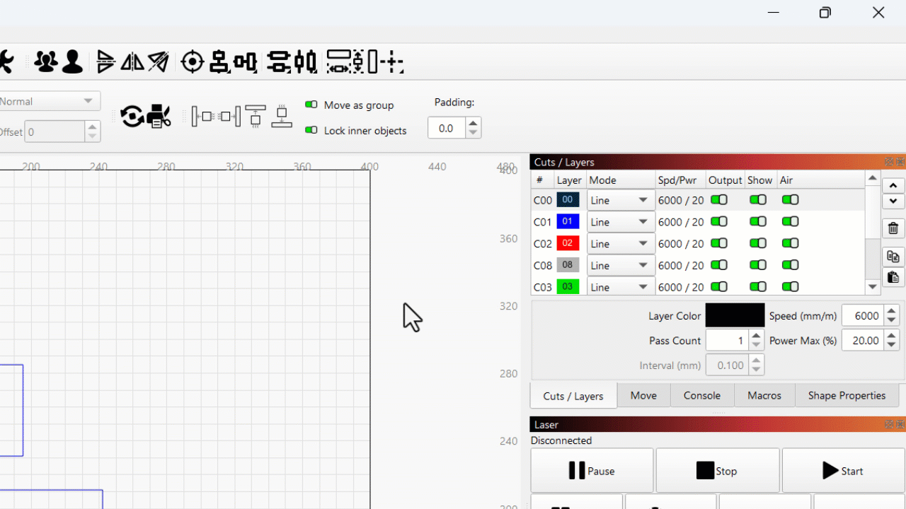906x509 pixels.
Task: Delete the layer with the trash icon
Action: tap(893, 228)
